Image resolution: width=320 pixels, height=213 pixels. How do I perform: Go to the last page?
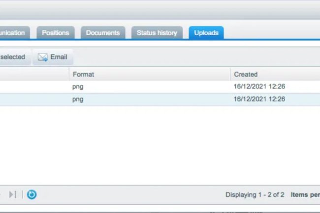13,194
